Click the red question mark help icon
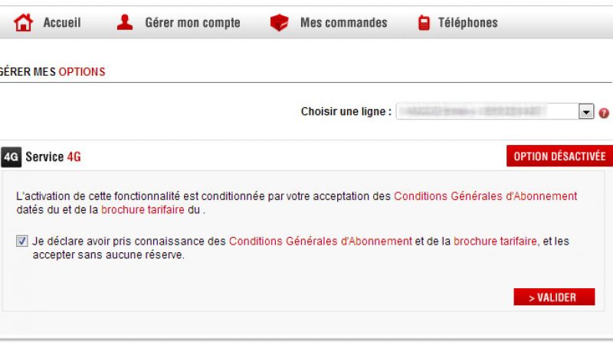Screen dimensions: 613x345 (604, 113)
